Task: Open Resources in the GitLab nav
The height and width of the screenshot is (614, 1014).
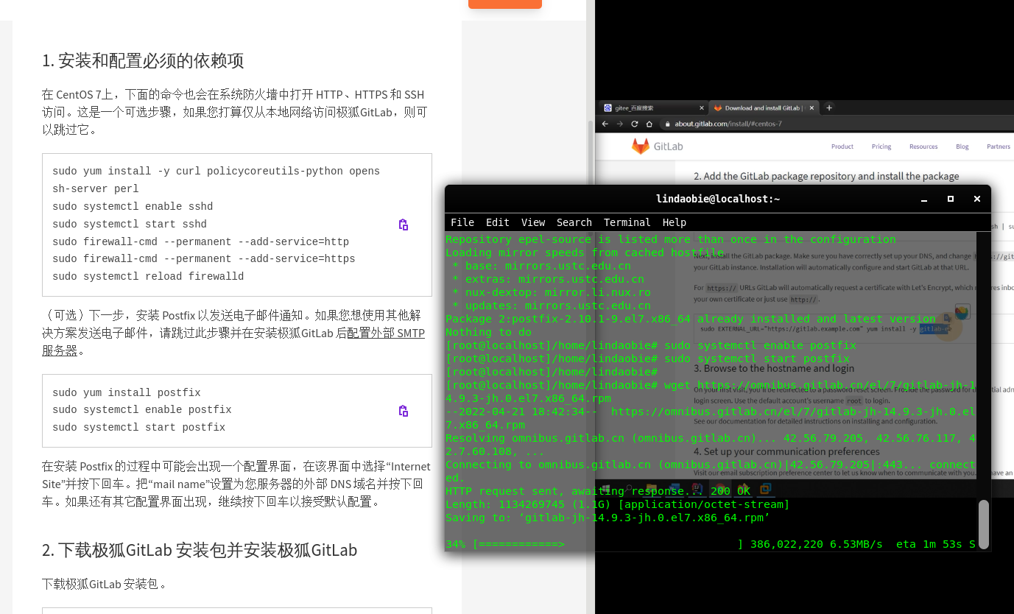Action: (923, 147)
